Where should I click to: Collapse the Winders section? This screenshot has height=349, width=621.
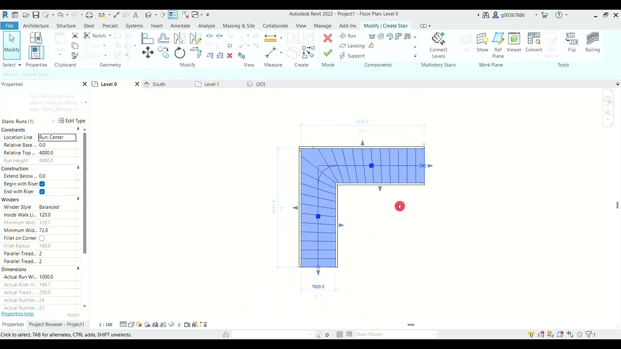click(78, 199)
